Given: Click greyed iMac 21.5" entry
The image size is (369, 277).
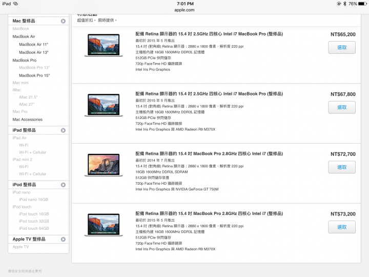Looking at the screenshot, I should tap(28, 97).
